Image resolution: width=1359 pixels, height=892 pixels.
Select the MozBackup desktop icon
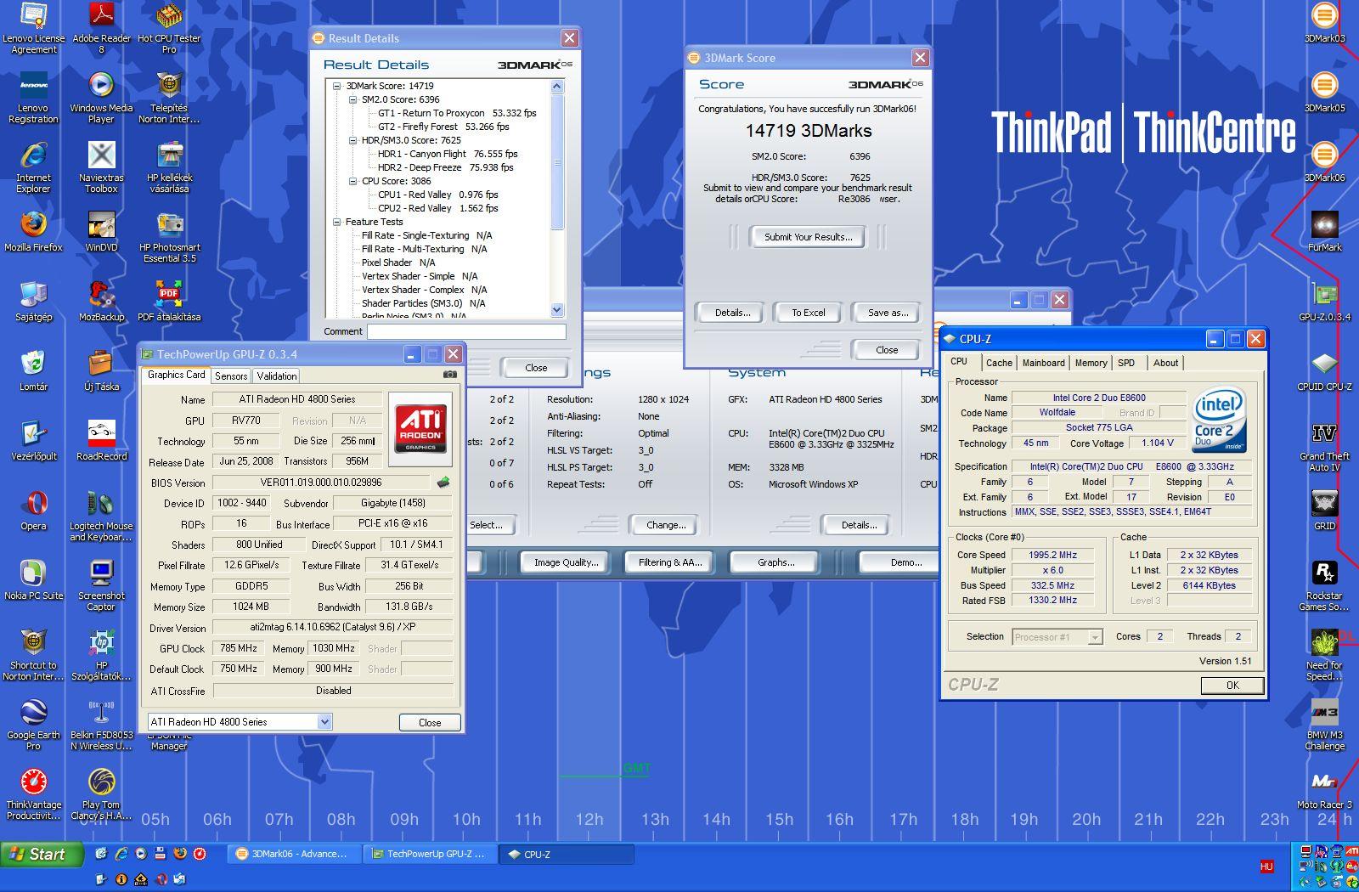click(x=101, y=302)
